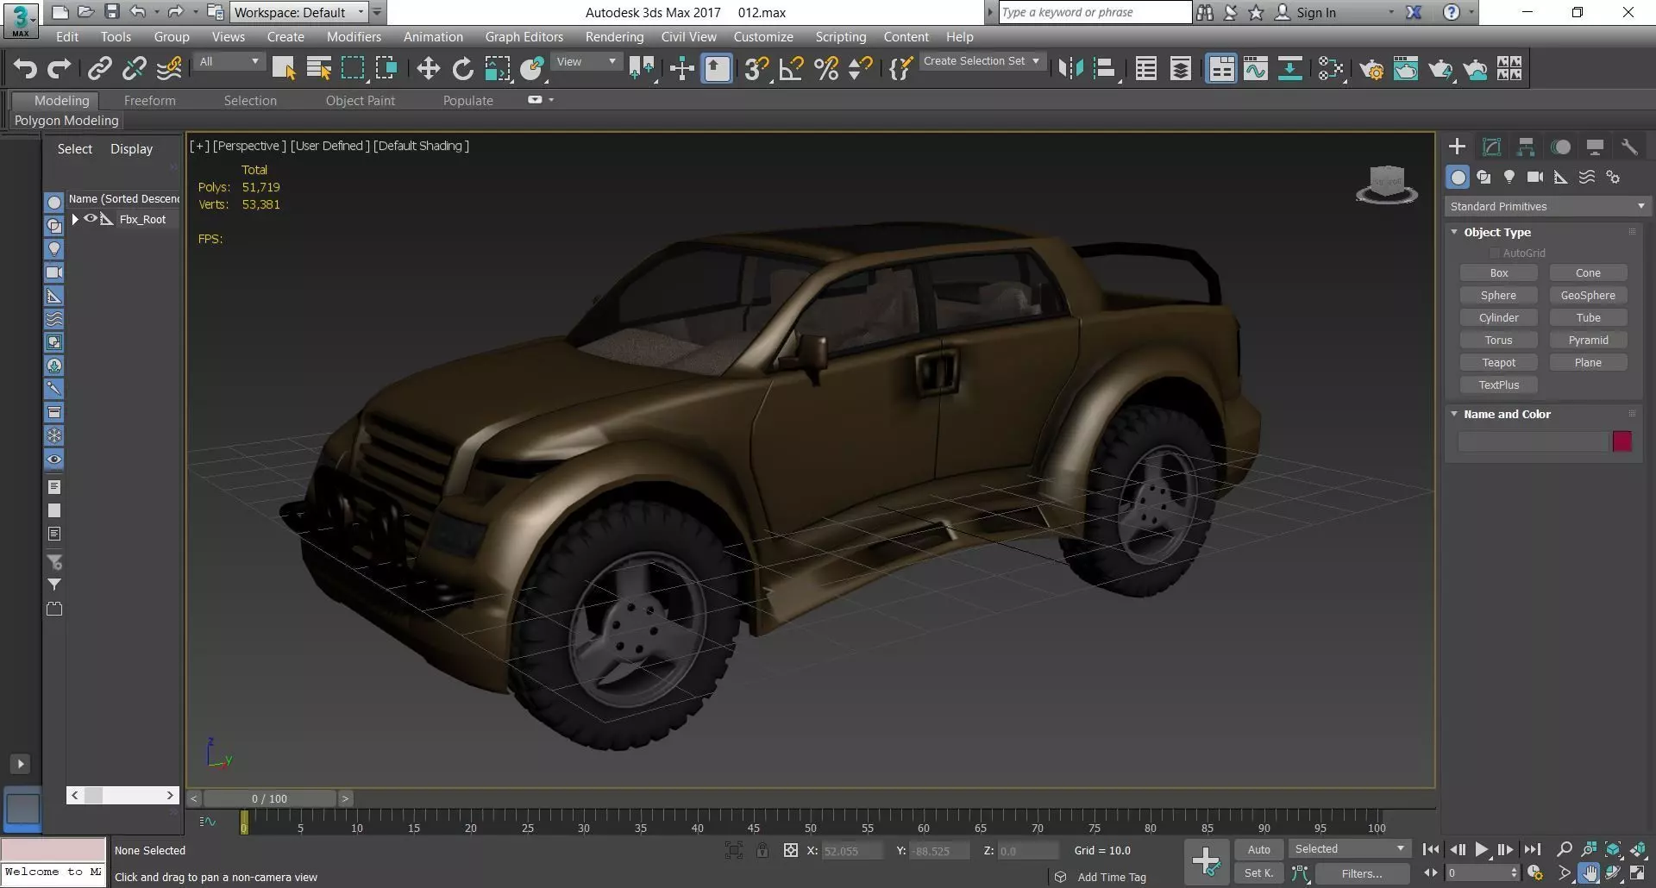1656x888 pixels.
Task: Open the Selected key filter dropdown
Action: [x=1350, y=849]
